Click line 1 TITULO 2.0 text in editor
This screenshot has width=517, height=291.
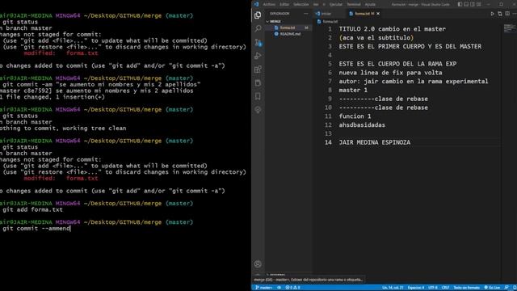tap(393, 29)
